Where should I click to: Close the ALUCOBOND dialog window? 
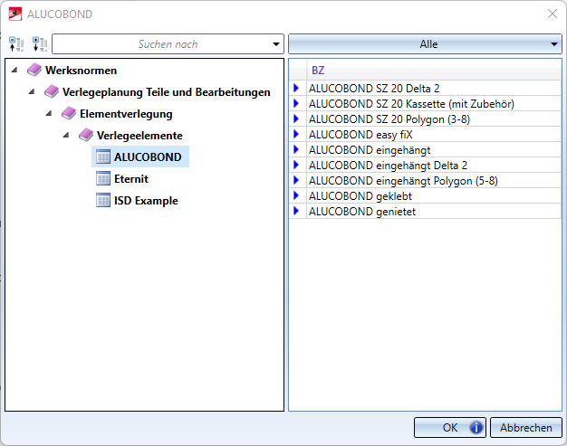coord(553,14)
